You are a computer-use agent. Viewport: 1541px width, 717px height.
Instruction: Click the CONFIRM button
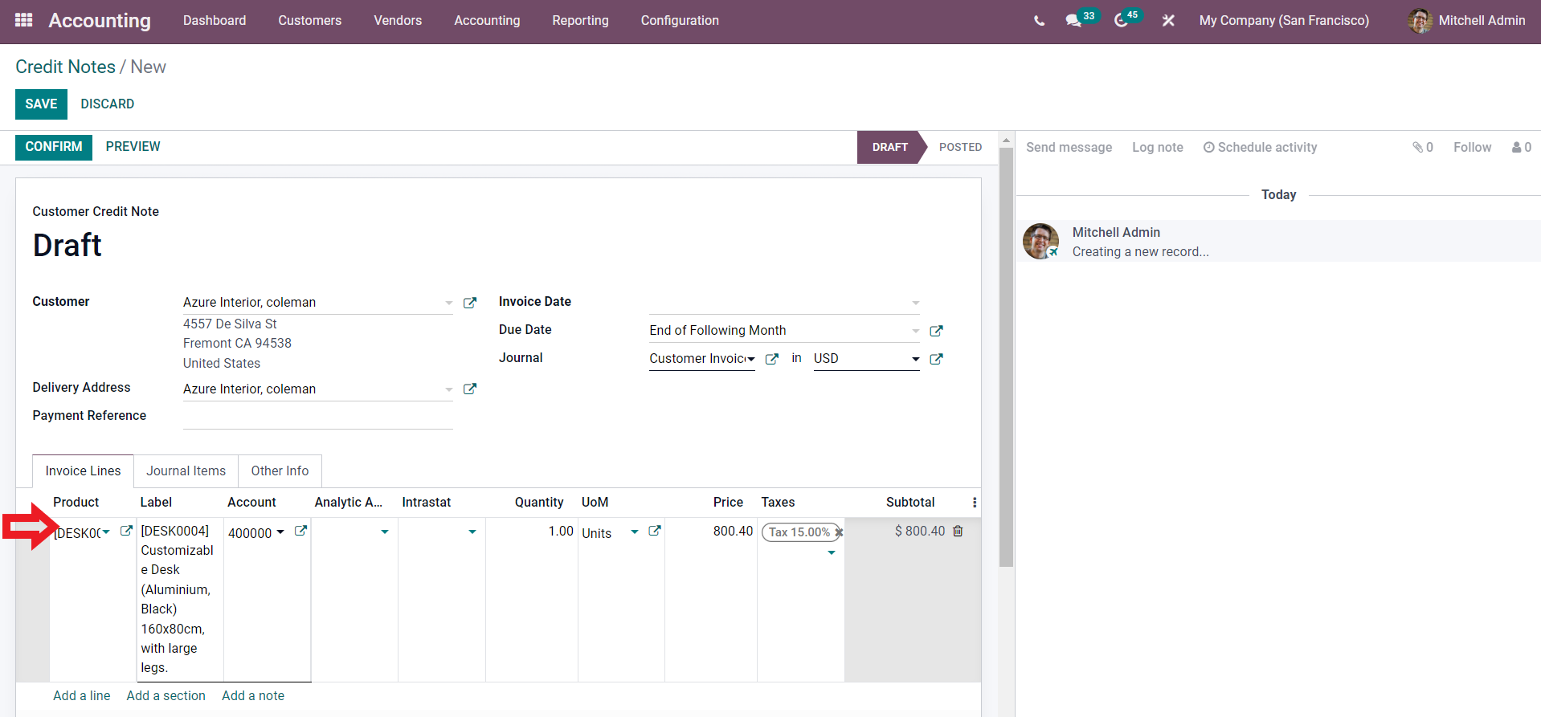[54, 147]
